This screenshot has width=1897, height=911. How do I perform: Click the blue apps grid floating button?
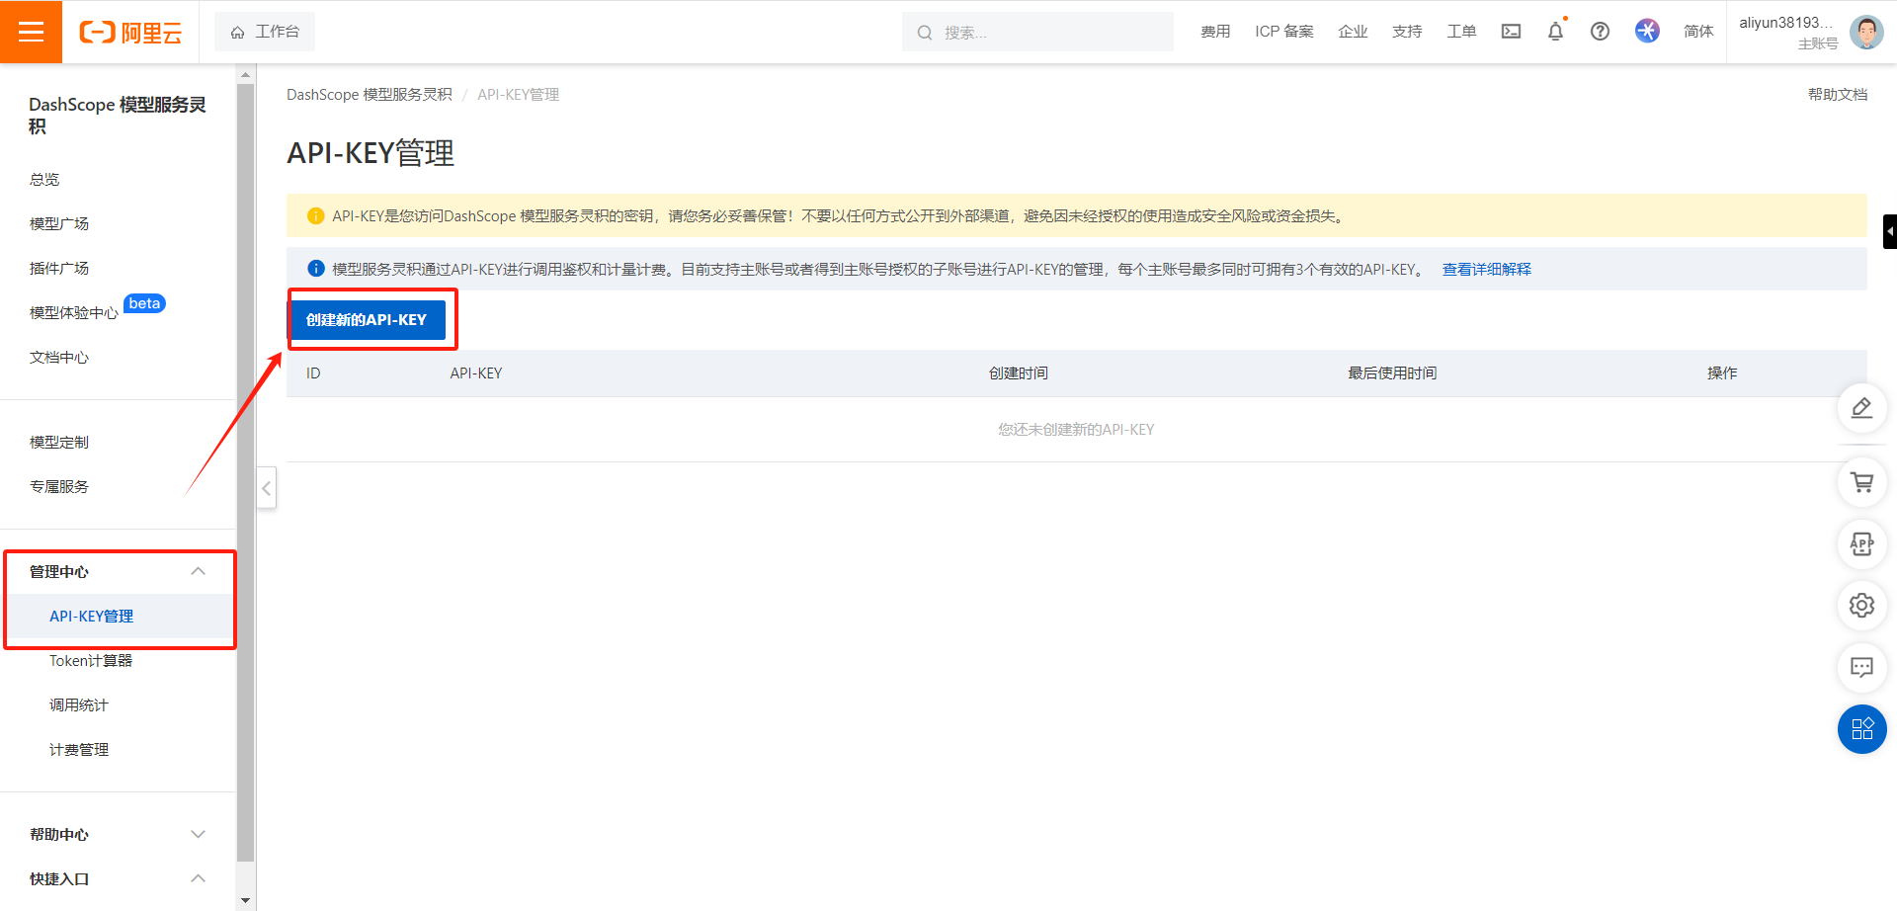[x=1862, y=729]
